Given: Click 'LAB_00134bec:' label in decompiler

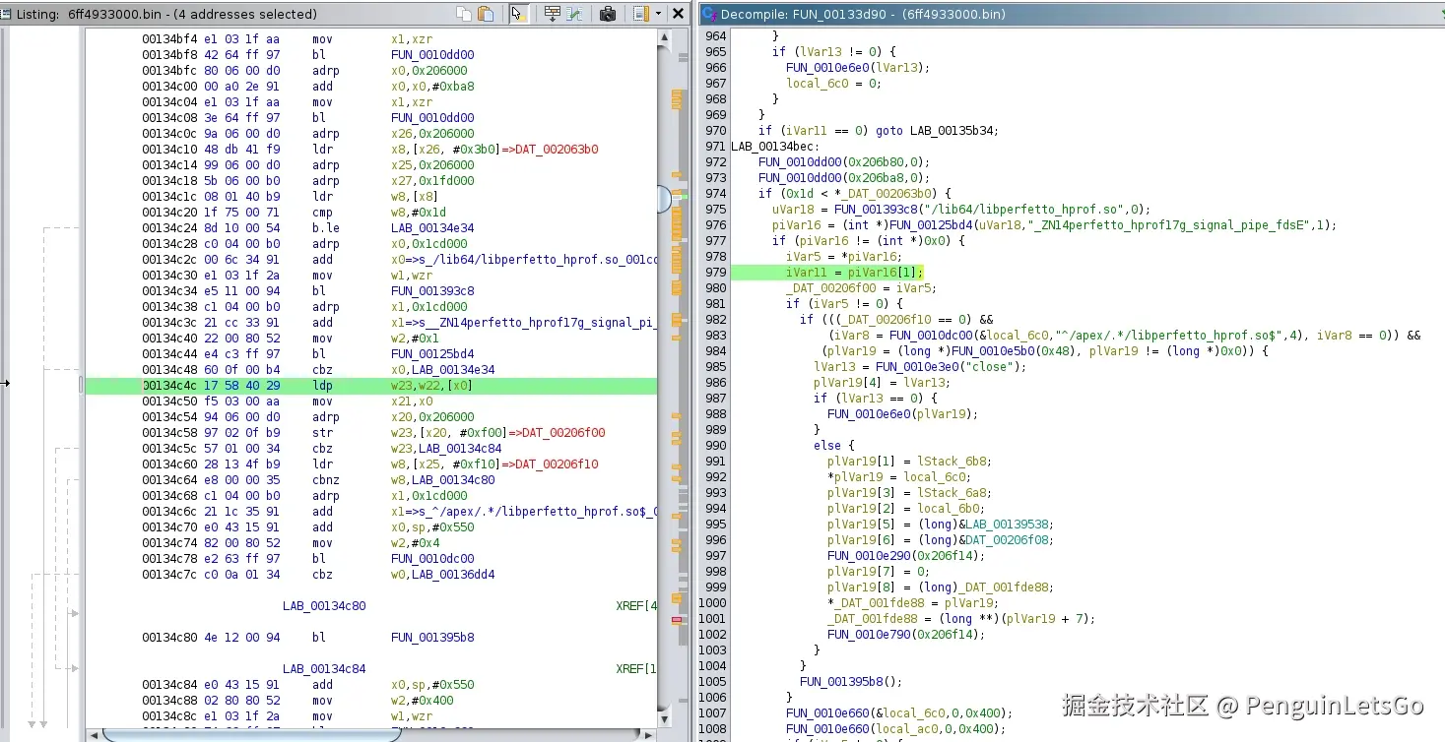Looking at the screenshot, I should point(775,147).
